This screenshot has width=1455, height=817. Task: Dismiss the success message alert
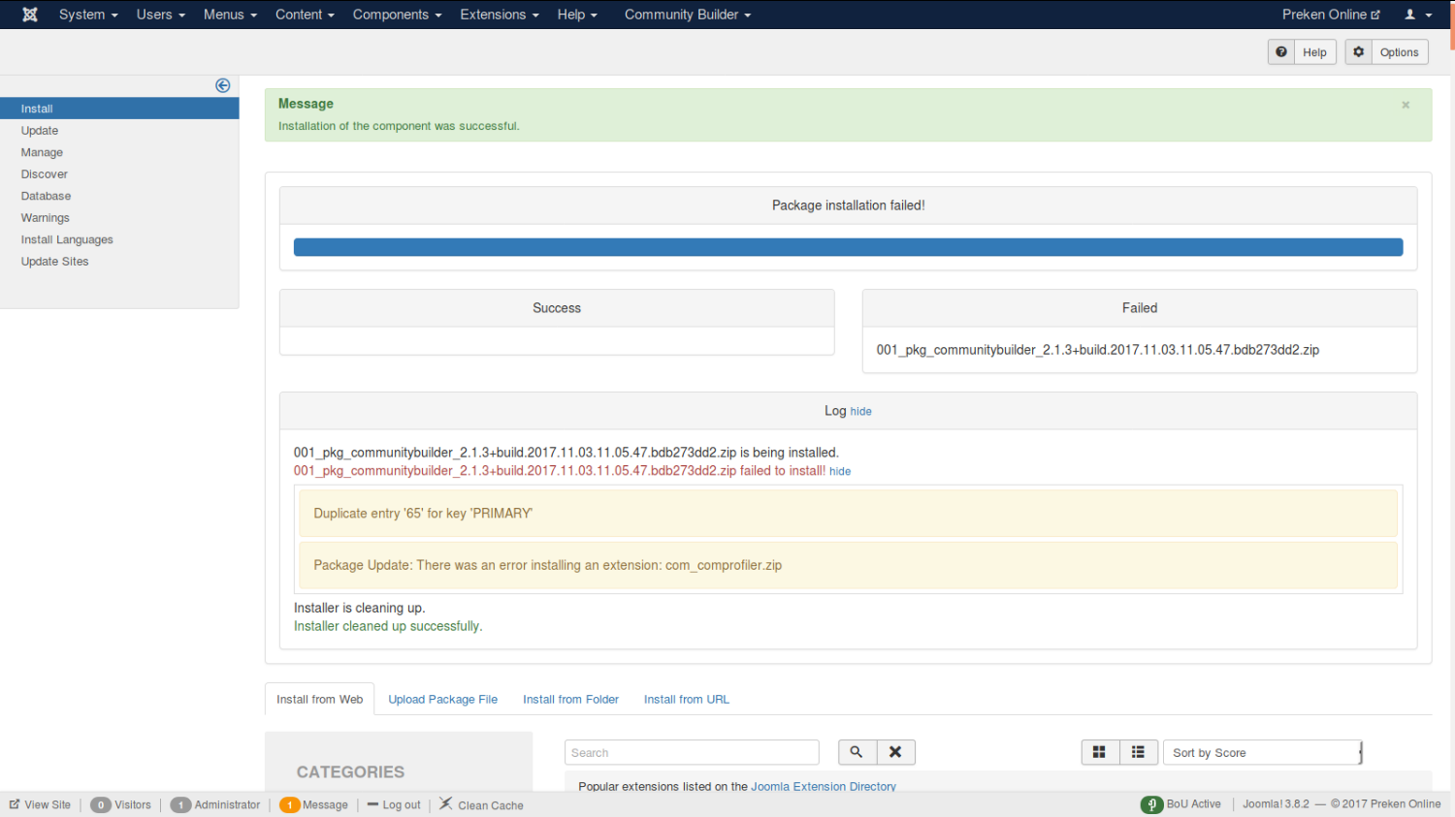tap(1406, 105)
